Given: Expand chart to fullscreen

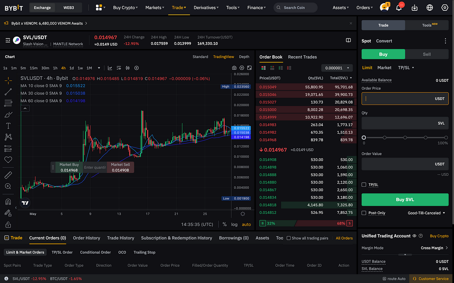Looking at the screenshot, I should (249, 68).
